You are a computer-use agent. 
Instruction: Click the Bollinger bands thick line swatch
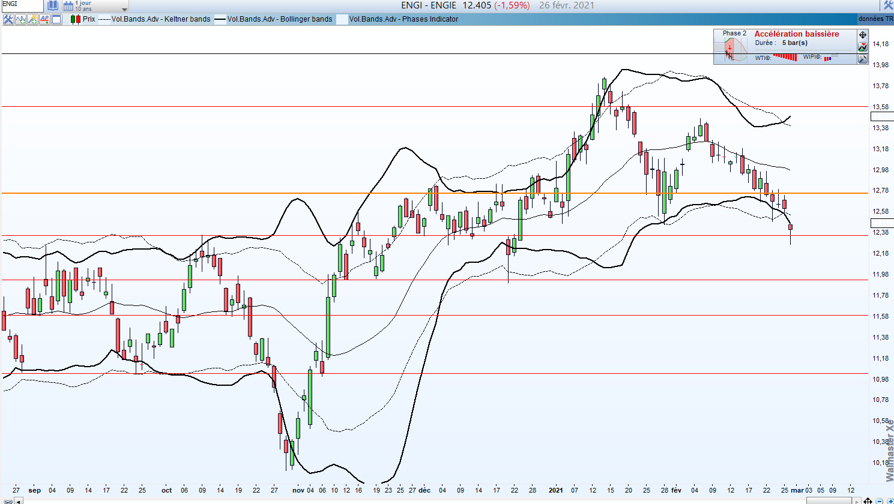tap(220, 19)
